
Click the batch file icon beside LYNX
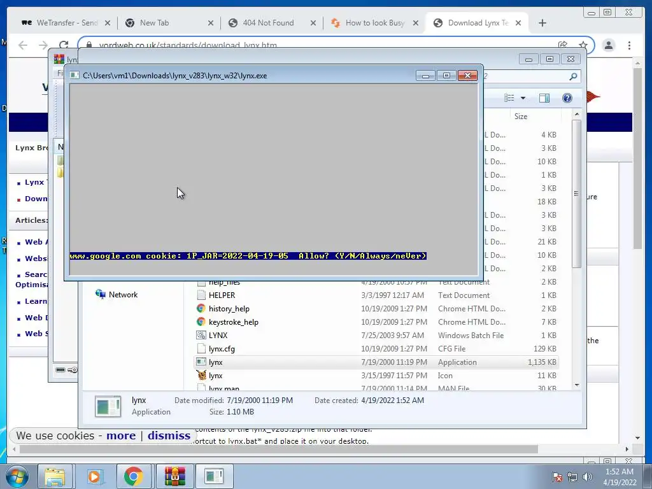[x=201, y=335]
